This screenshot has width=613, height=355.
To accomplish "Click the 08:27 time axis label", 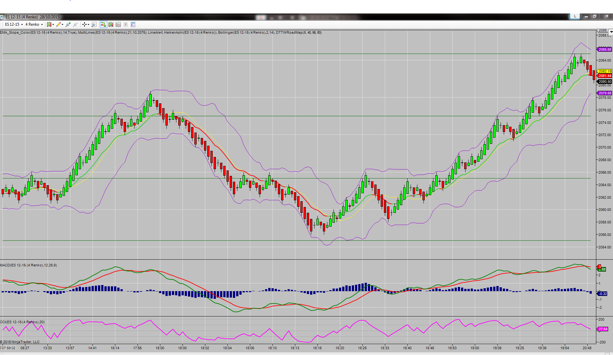I will click(x=25, y=348).
